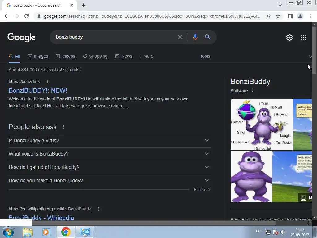Open options dots next to the Wikipedia result

pyautogui.click(x=99, y=209)
